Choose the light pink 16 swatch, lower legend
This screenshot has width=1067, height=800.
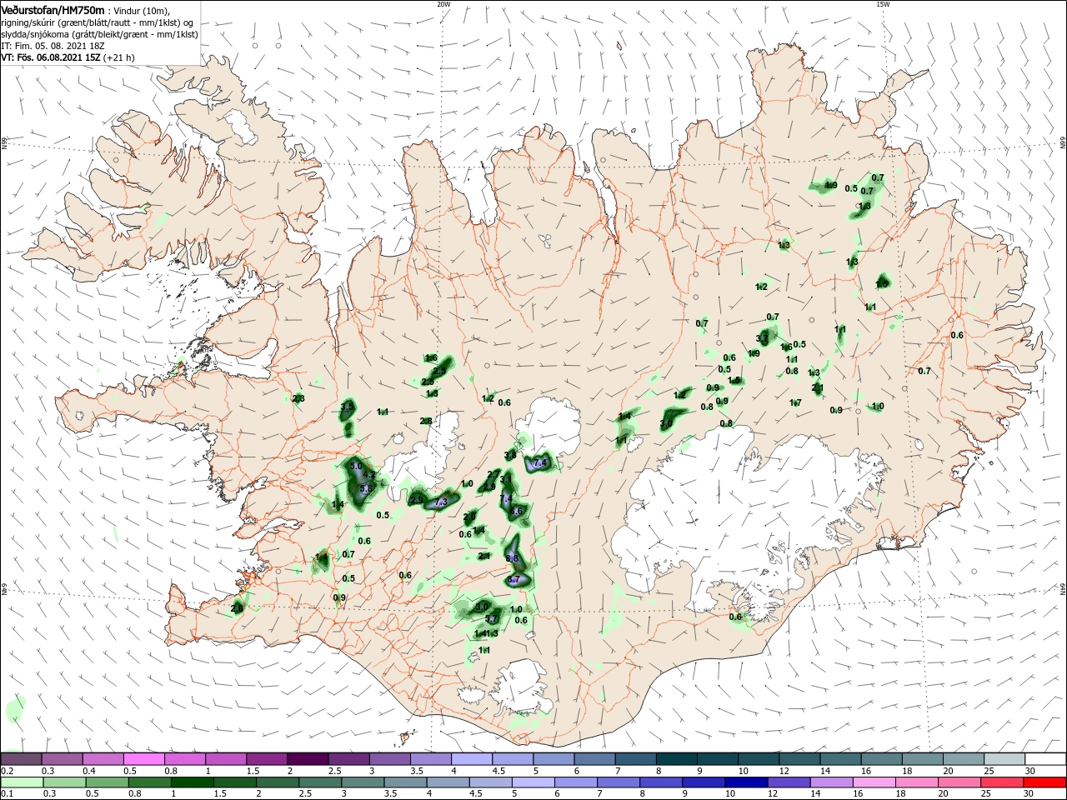click(873, 782)
